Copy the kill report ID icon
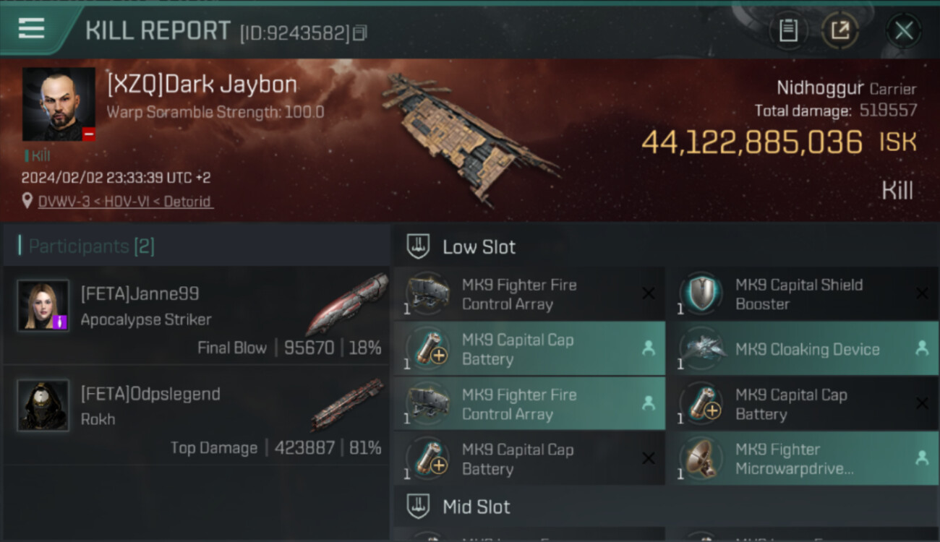The height and width of the screenshot is (542, 940). [360, 33]
